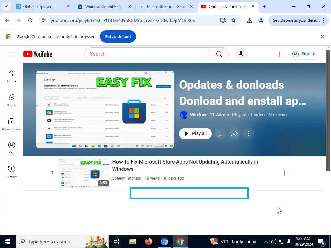Go to the YouTube logo home link
This screenshot has height=248, width=331.
coord(38,54)
